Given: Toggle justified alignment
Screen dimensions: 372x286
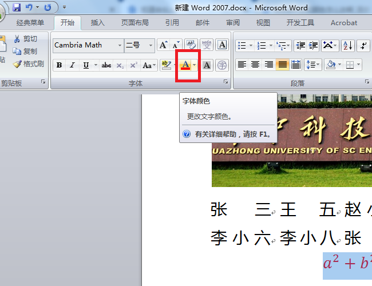Looking at the screenshot, I should coord(282,65).
